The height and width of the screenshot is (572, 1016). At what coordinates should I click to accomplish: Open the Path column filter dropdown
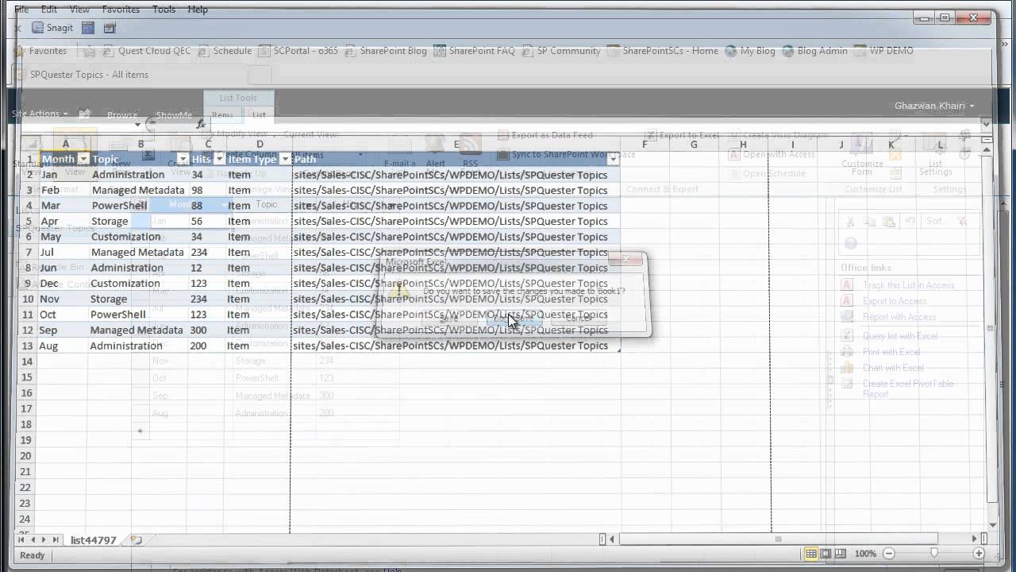tap(614, 159)
